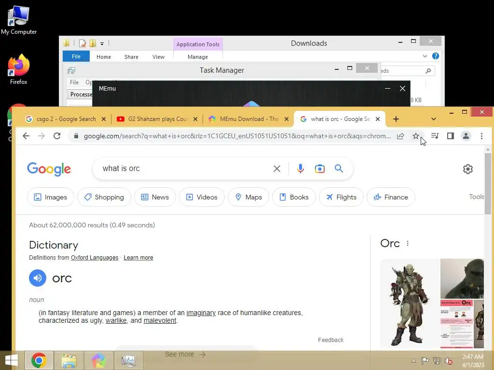Filter results by Shopping
Viewport: 494px width, 370px height.
(104, 197)
